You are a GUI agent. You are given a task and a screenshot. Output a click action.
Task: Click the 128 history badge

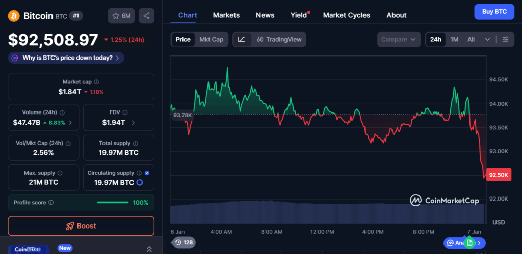point(183,242)
